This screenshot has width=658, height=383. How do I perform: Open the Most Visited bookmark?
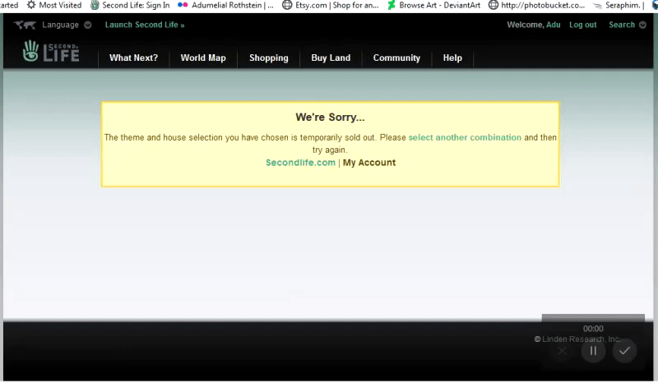tap(54, 5)
